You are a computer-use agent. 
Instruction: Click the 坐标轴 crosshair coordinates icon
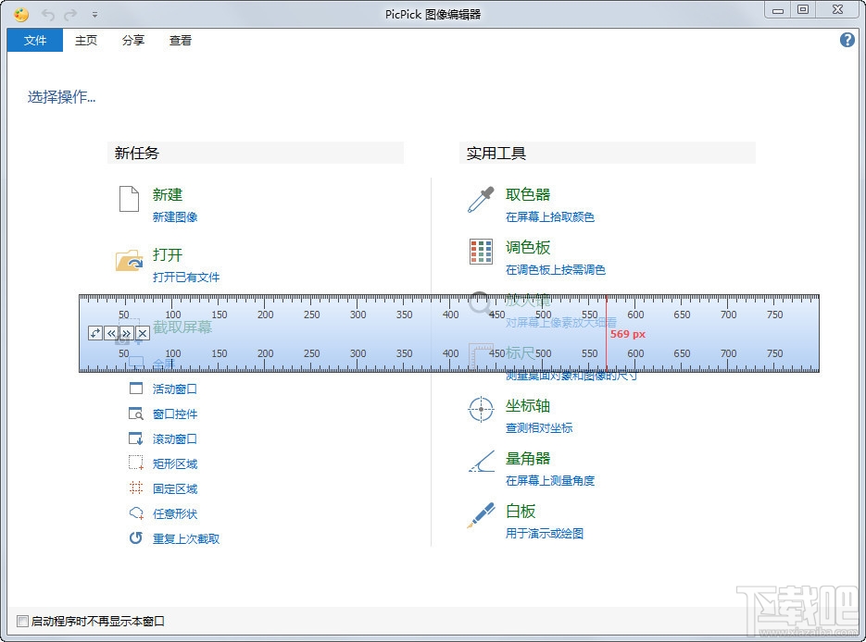click(x=480, y=408)
